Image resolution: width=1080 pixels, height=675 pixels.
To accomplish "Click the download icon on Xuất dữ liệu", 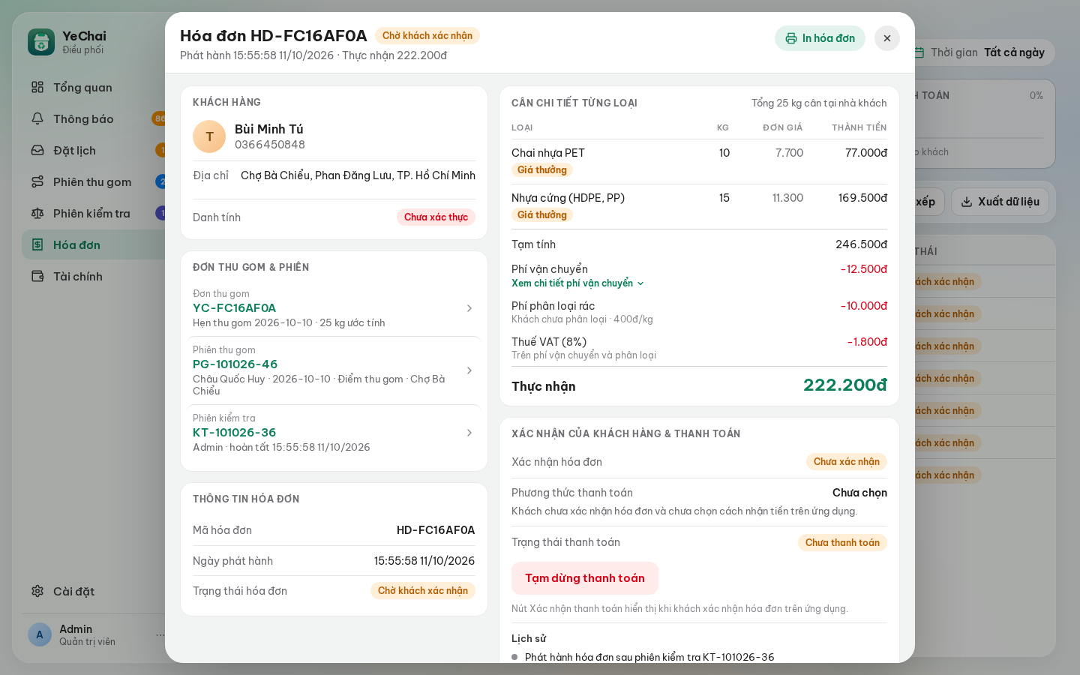I will tap(967, 202).
